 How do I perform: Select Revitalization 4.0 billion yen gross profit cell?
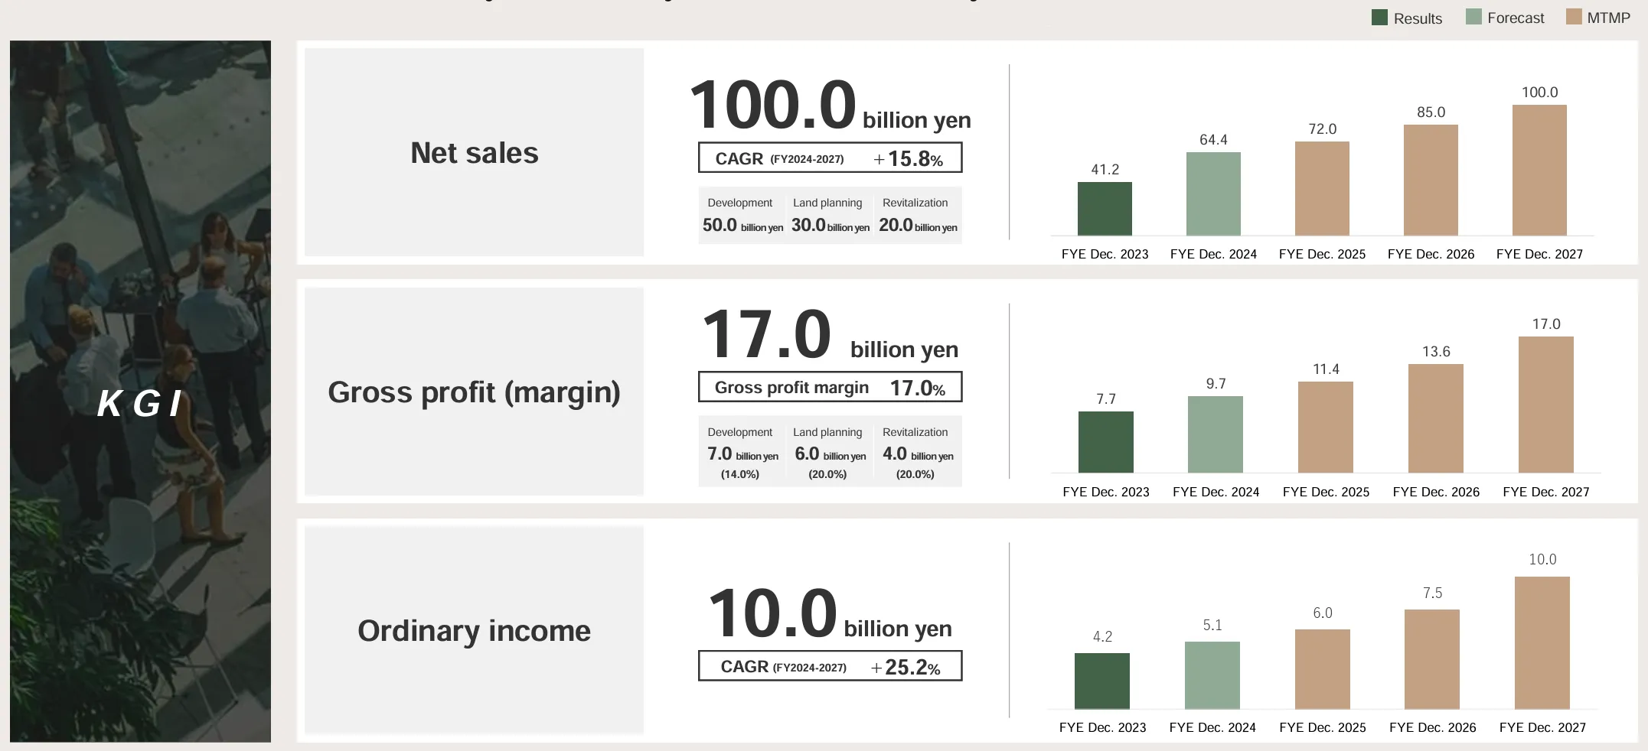[x=918, y=452]
